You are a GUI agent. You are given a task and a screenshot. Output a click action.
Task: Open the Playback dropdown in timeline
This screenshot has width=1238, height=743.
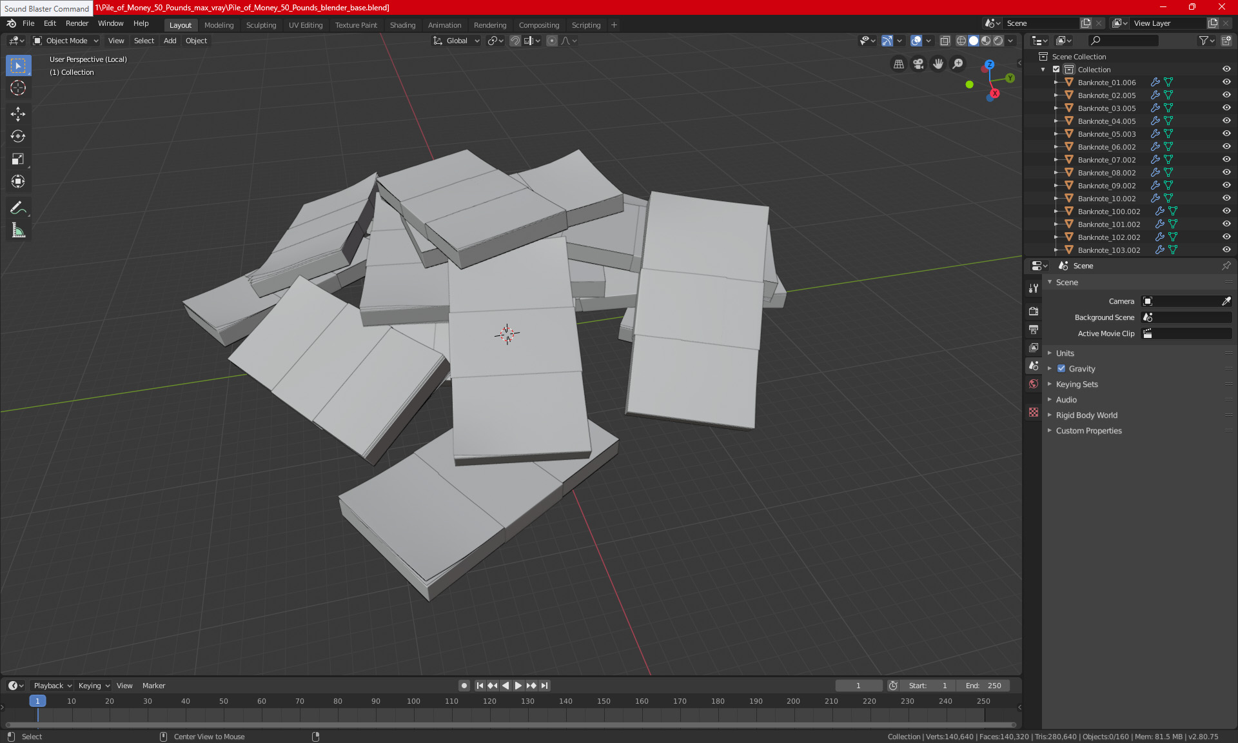(x=52, y=686)
